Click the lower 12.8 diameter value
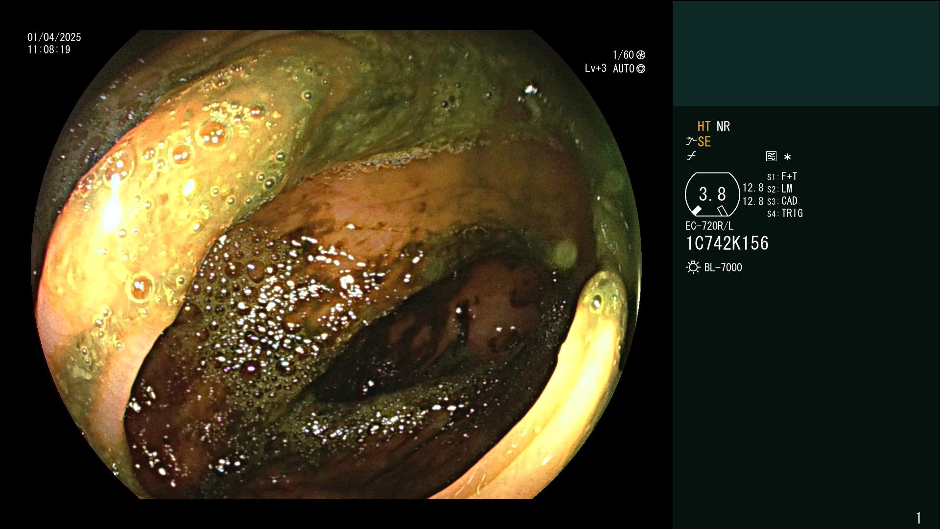Screen dimensions: 940x529 753,201
